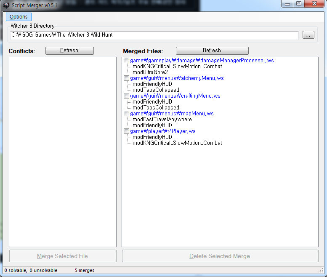Refresh the Merged Files list
This screenshot has width=327, height=277.
click(x=212, y=51)
